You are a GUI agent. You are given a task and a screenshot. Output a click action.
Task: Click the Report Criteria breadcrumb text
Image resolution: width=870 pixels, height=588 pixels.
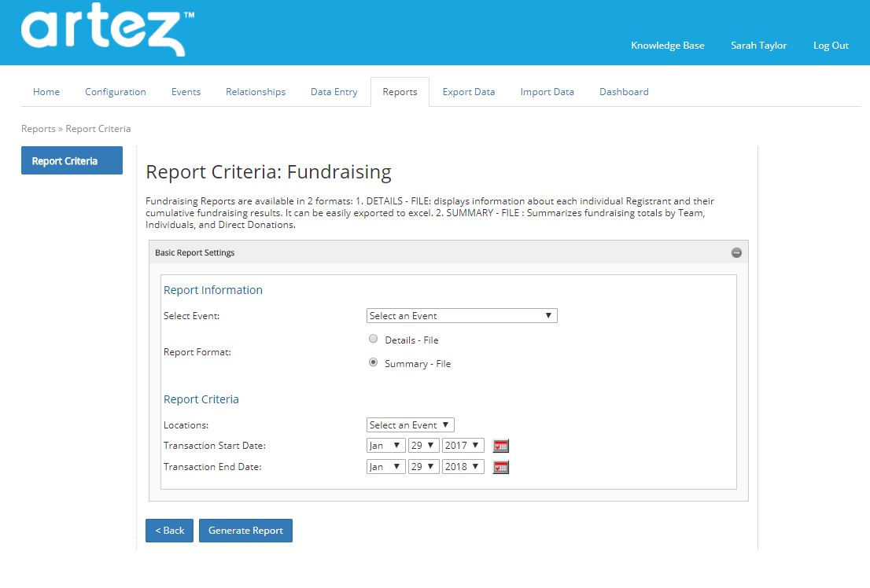tap(98, 129)
